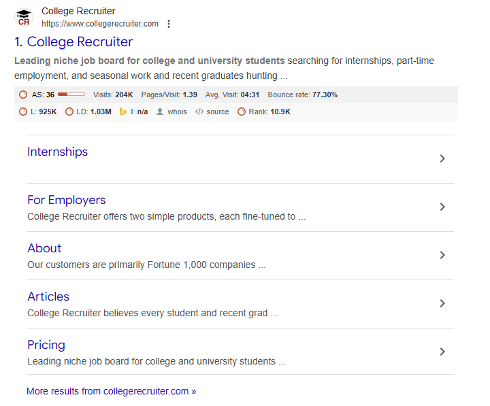Expand the Articles row chevron
This screenshot has height=406, width=490.
pos(442,303)
